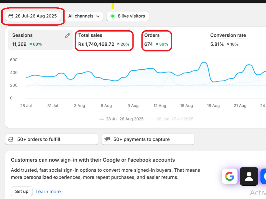The width and height of the screenshot is (266, 199).
Task: Click the 674 orders value
Action: [148, 44]
